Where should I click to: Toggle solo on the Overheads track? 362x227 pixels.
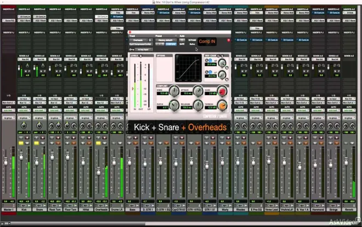click(x=98, y=143)
